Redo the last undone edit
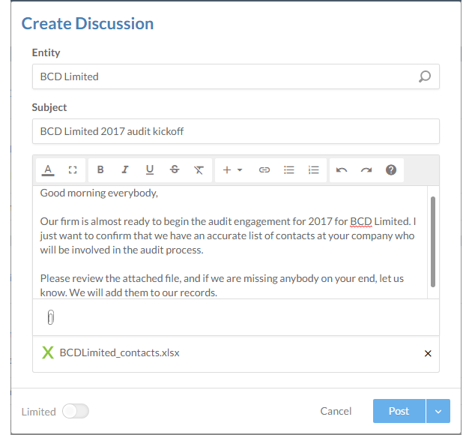This screenshot has height=435, width=472. coord(366,170)
